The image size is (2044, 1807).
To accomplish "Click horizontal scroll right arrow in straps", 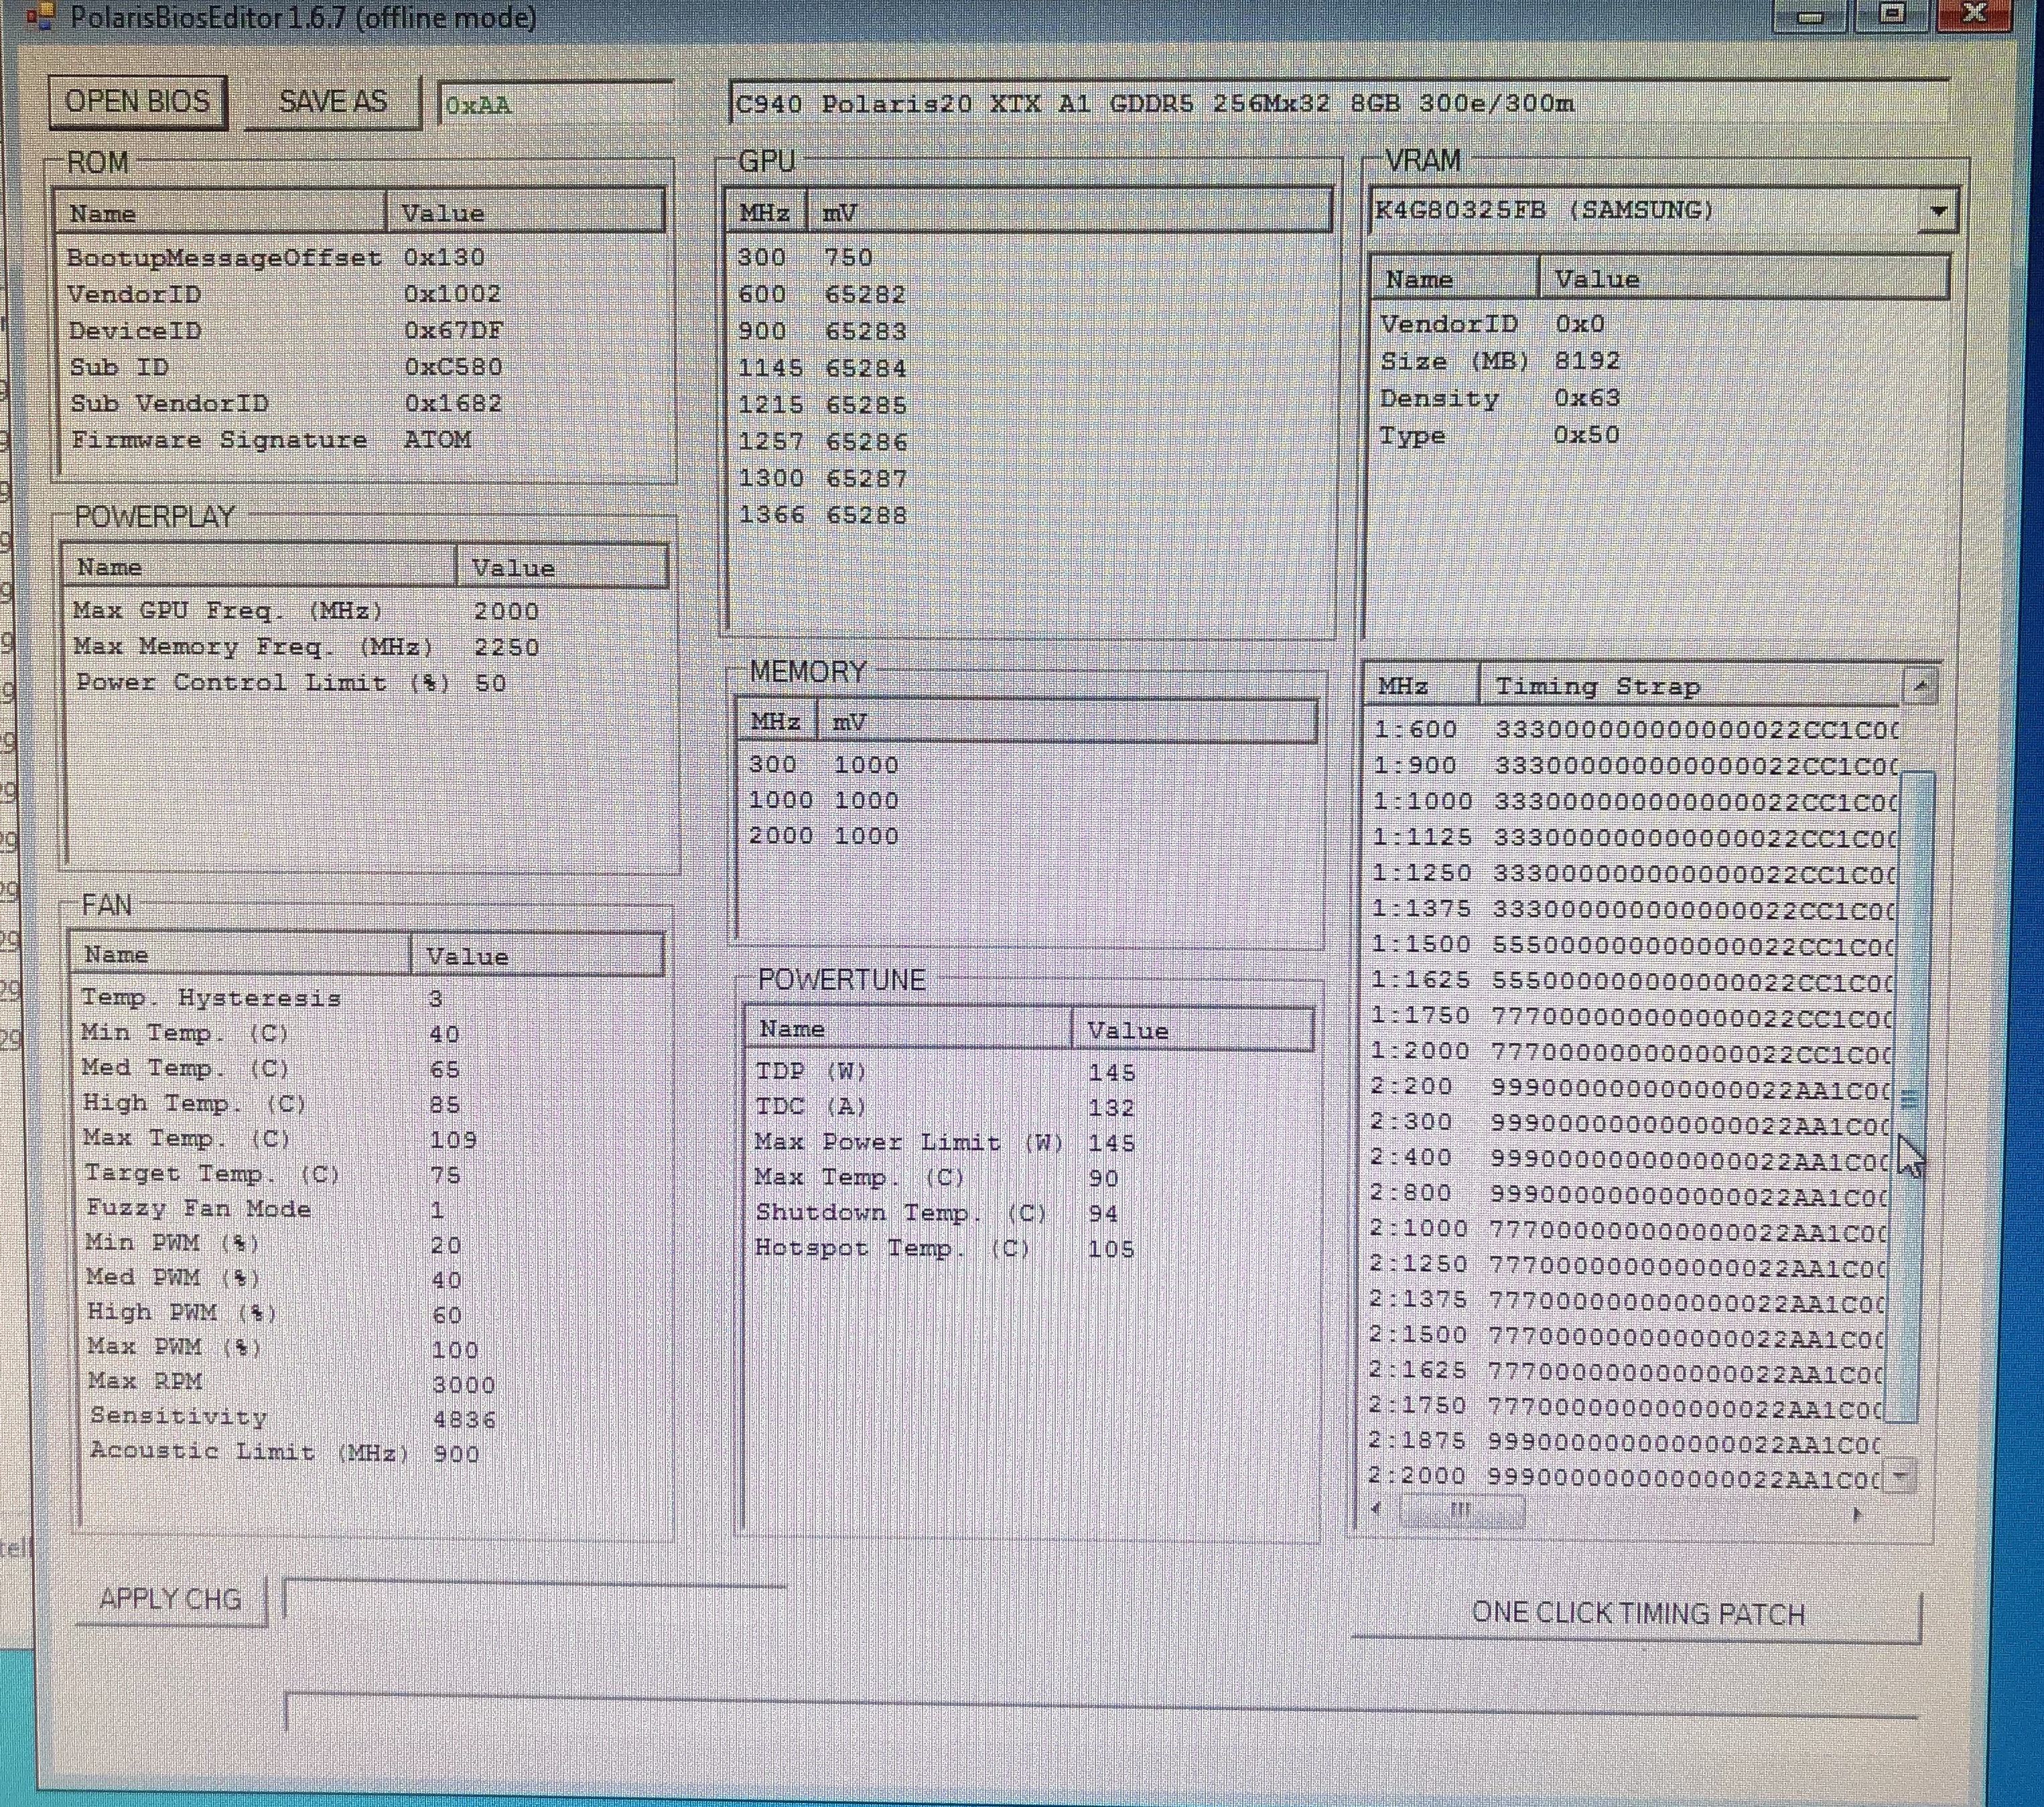I will pyautogui.click(x=1857, y=1514).
